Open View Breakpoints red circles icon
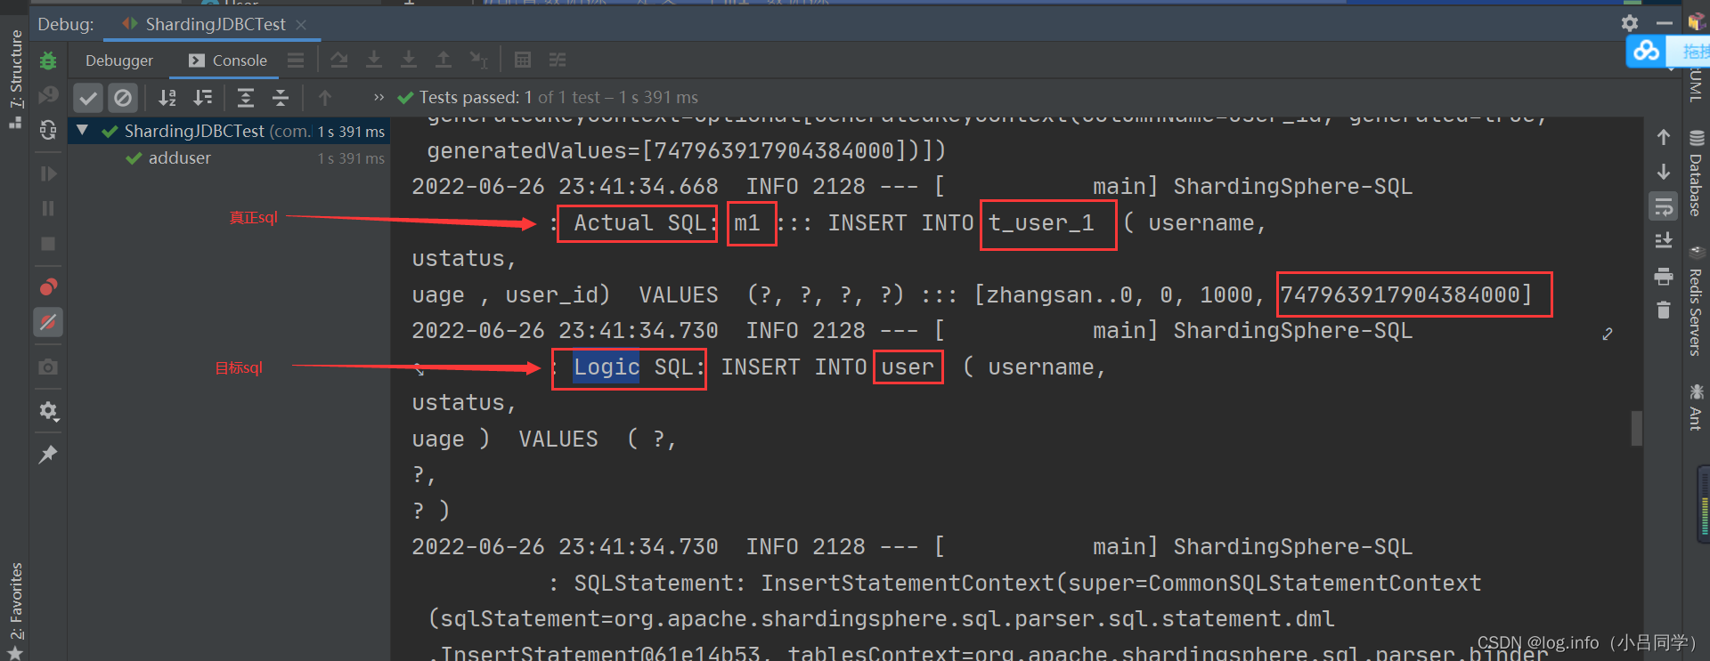 coord(48,286)
